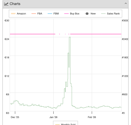Click the €0 price axis label
Viewport: 131px width, 125px height.
point(7,113)
